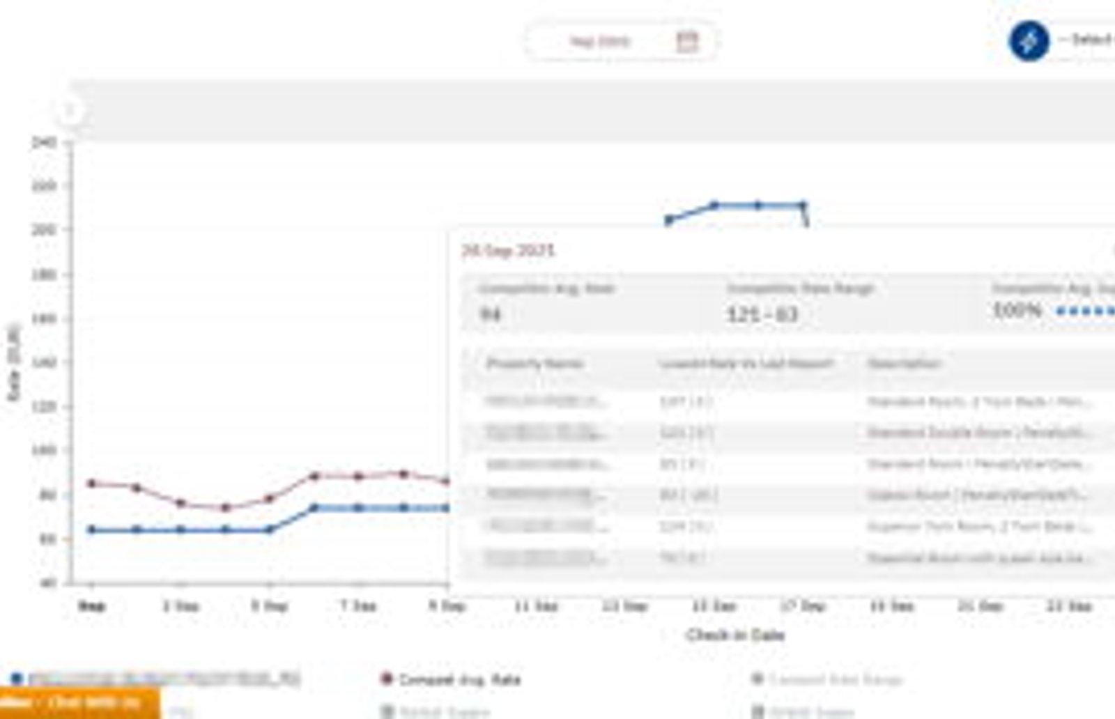This screenshot has width=1115, height=719.
Task: Click the blue round compass icon
Action: pos(1029,41)
